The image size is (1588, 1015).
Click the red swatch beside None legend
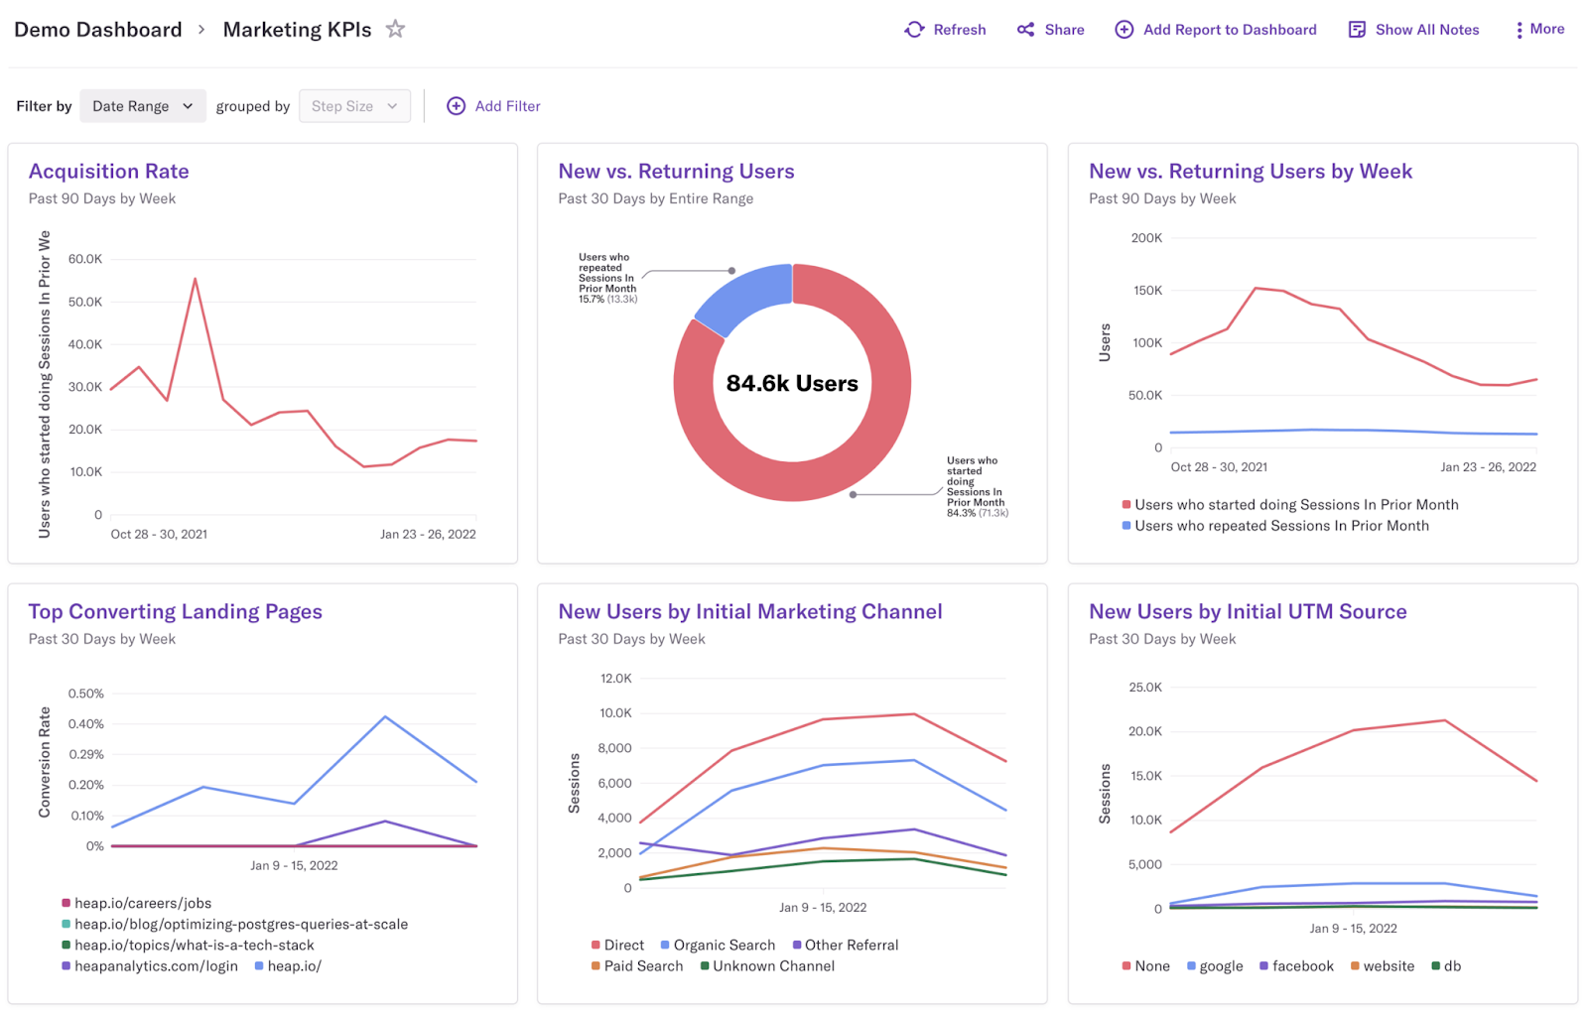click(1125, 965)
